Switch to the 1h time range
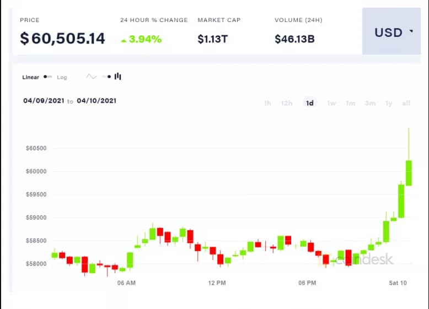Viewport: 429px width, 309px height. [x=267, y=103]
